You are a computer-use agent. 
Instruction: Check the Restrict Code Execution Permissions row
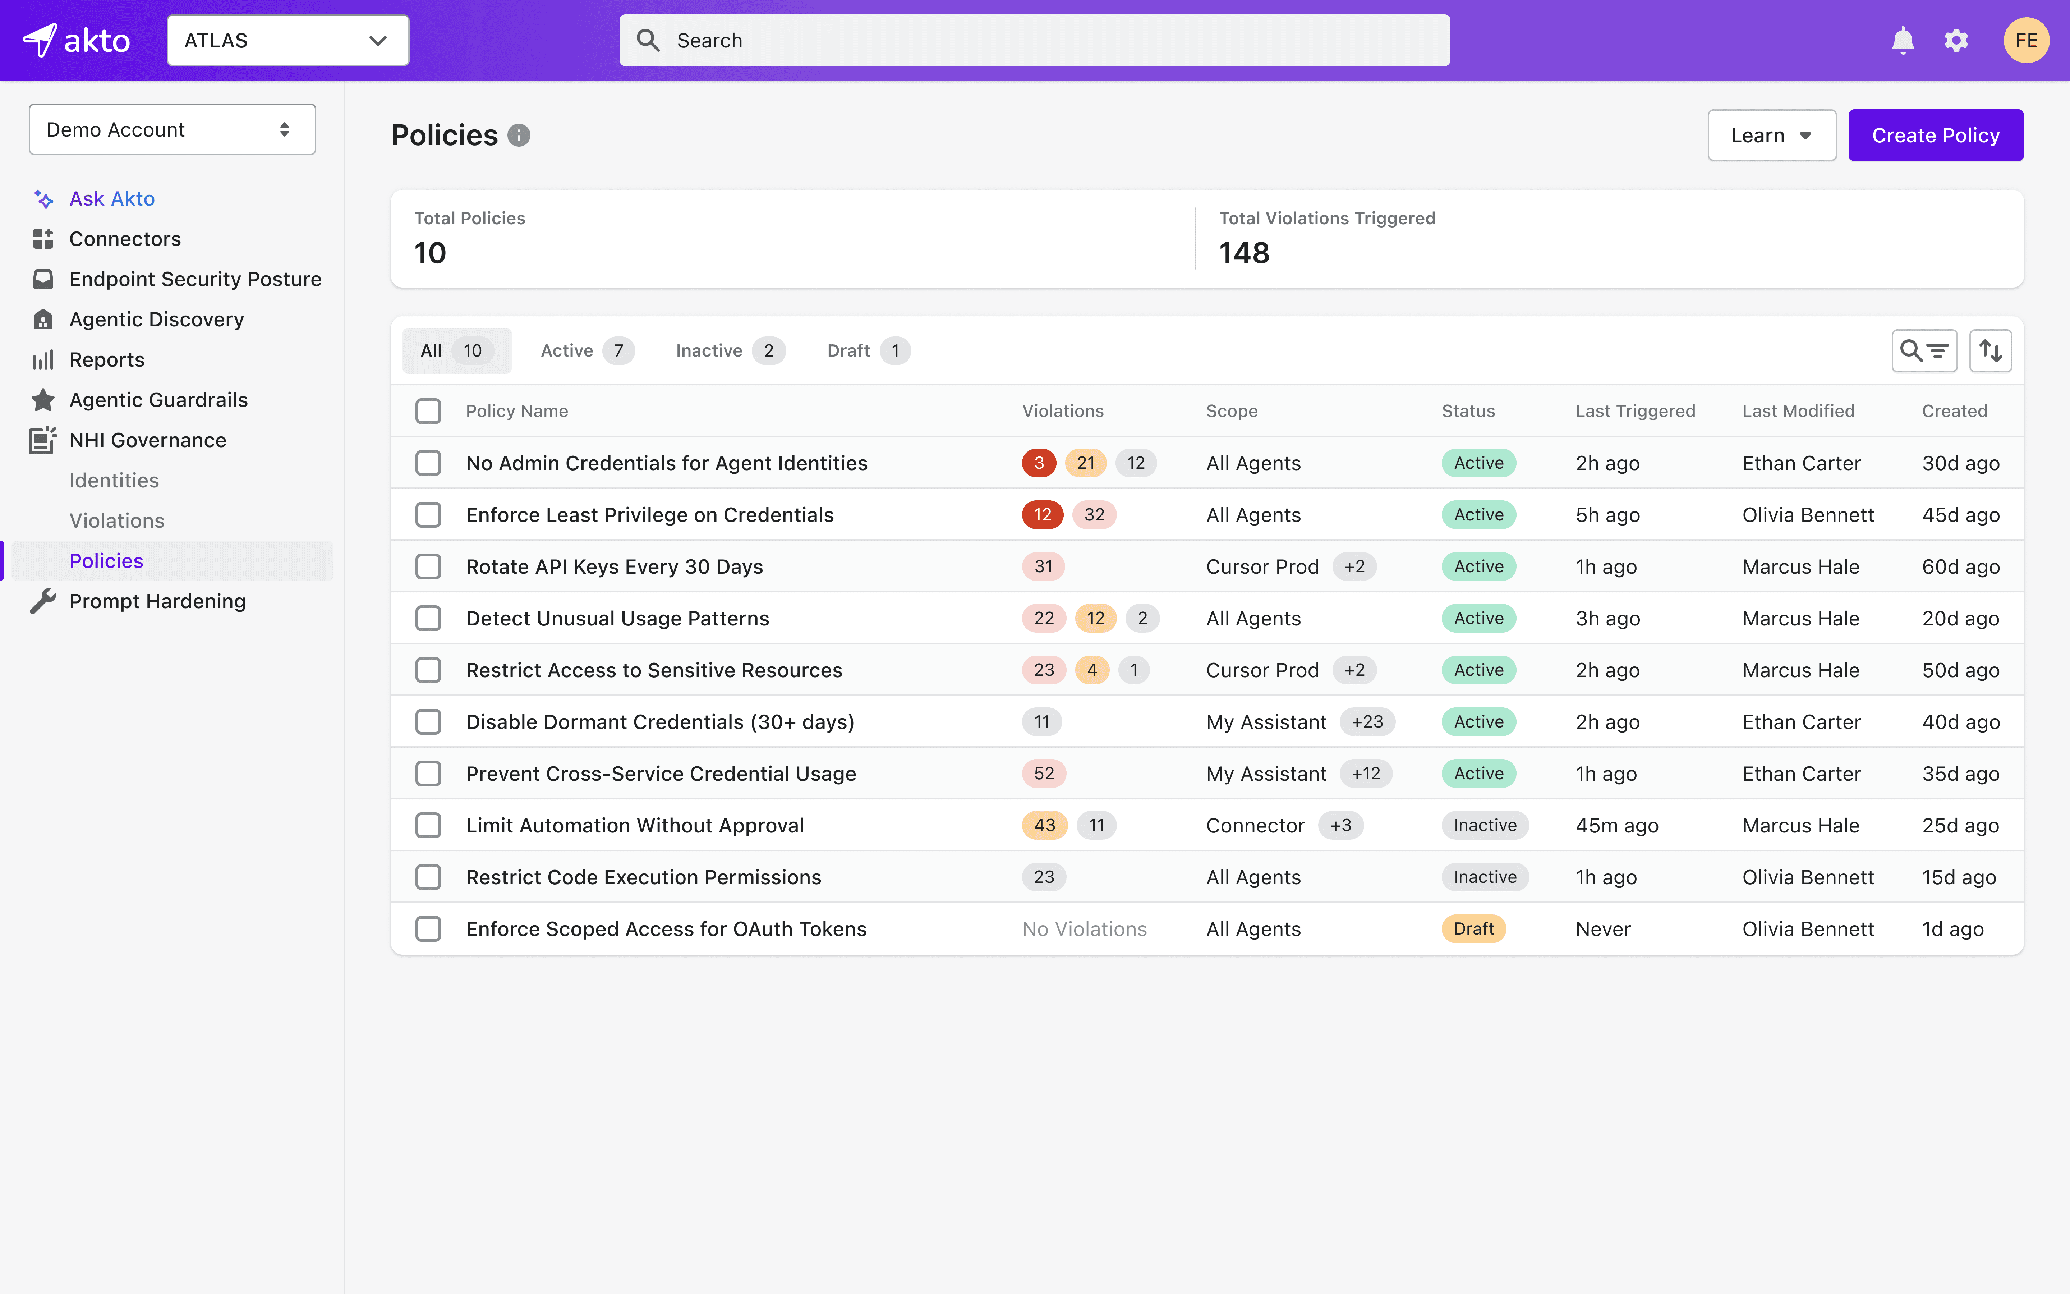[428, 877]
